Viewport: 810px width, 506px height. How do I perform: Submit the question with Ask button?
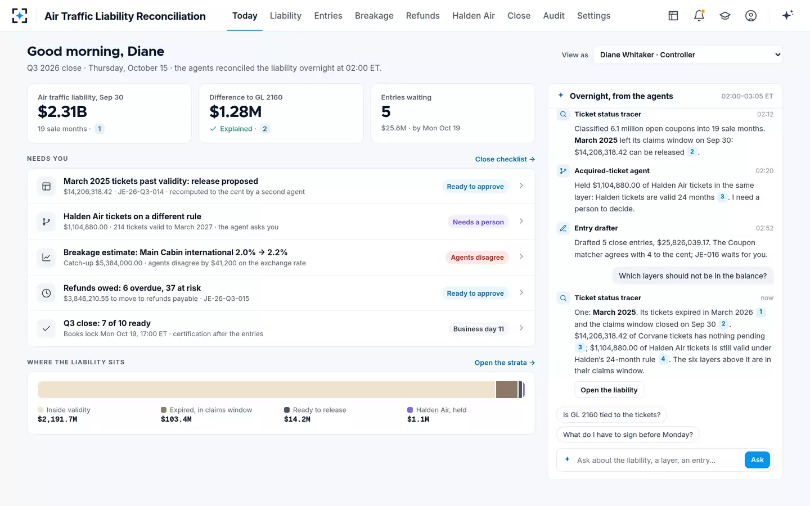point(757,460)
